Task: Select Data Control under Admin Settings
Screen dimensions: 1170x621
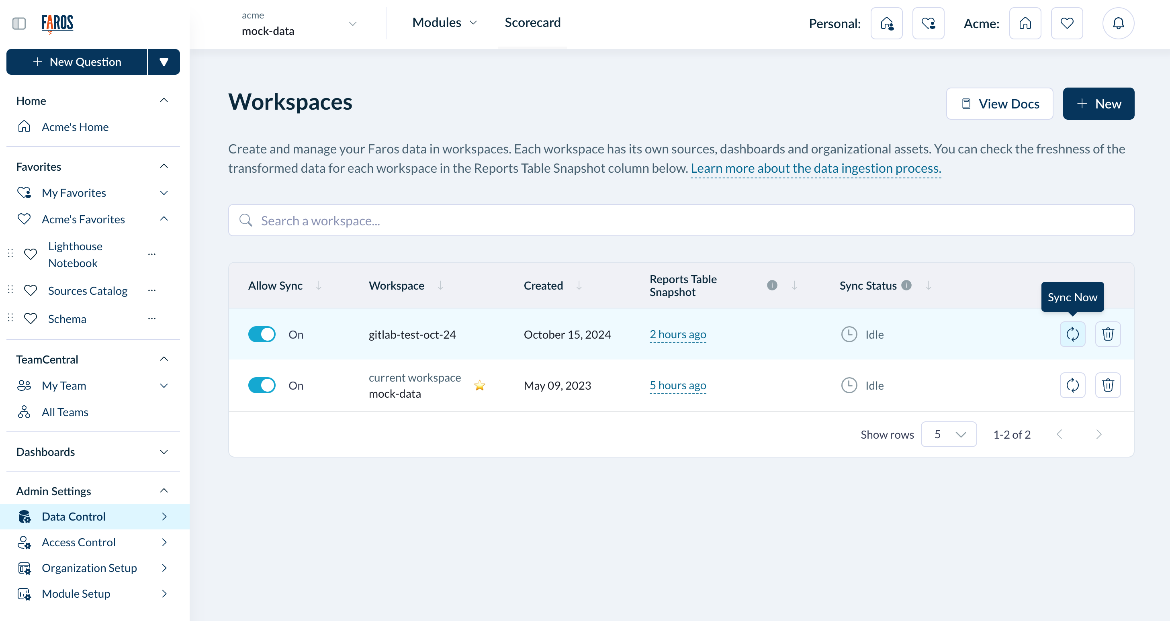Action: point(74,517)
